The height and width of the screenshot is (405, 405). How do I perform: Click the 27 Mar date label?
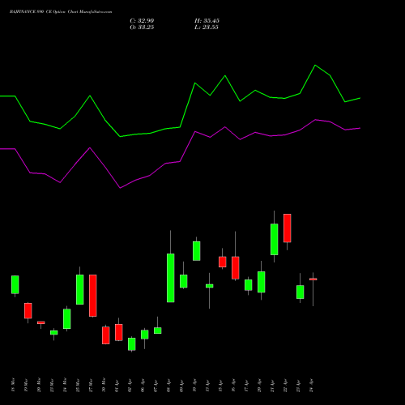pos(91,385)
